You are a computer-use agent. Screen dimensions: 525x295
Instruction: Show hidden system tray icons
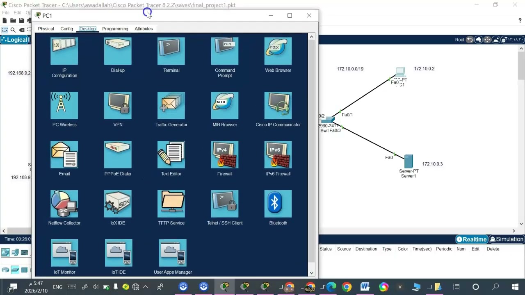[x=146, y=287]
